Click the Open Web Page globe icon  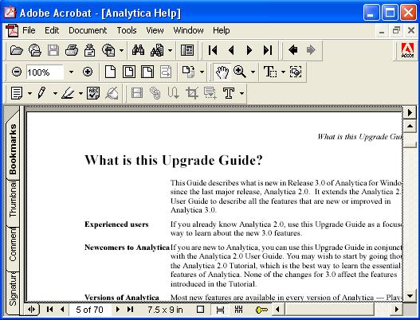(35, 50)
